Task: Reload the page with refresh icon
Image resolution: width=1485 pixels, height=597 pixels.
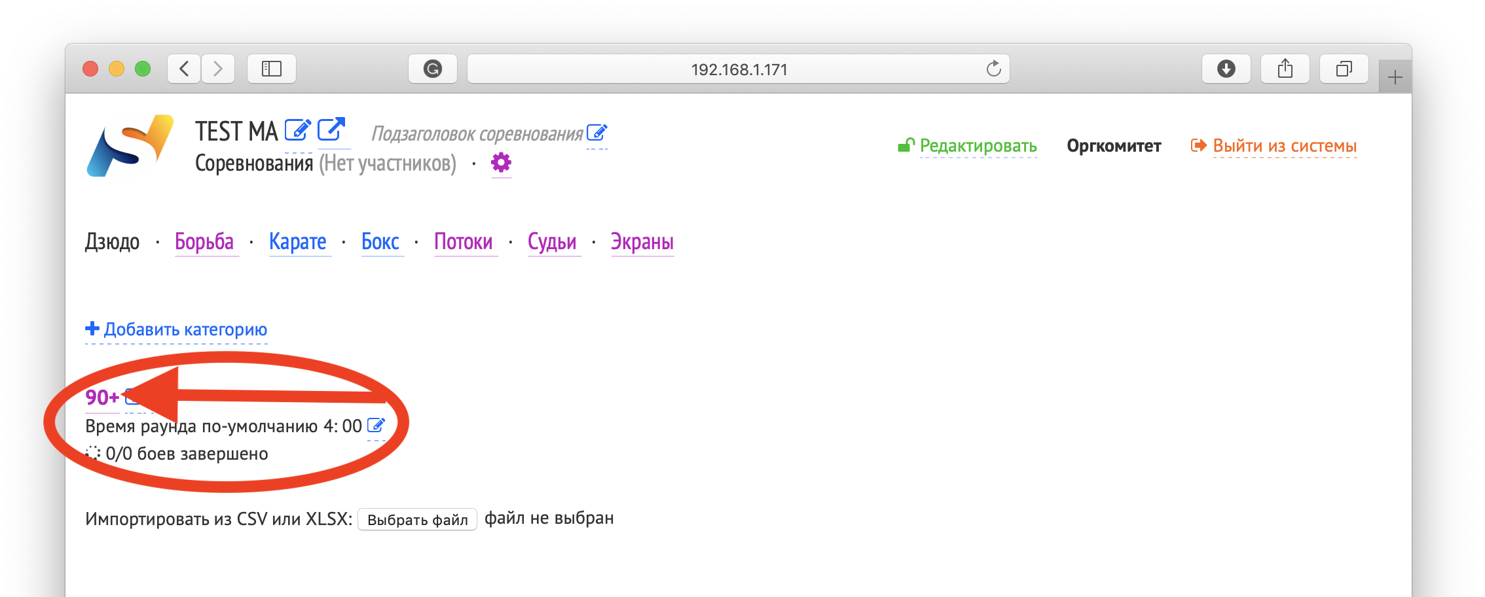Action: click(993, 69)
